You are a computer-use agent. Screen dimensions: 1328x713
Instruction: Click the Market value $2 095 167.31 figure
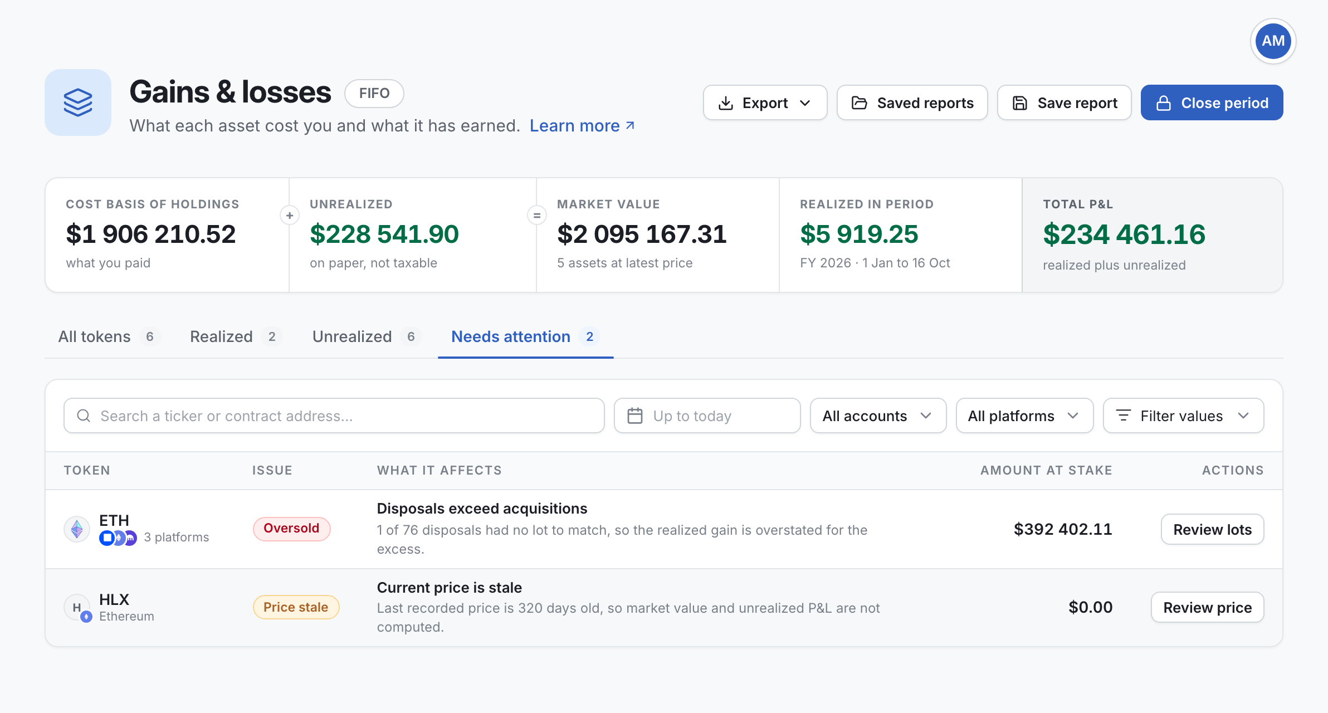point(642,234)
